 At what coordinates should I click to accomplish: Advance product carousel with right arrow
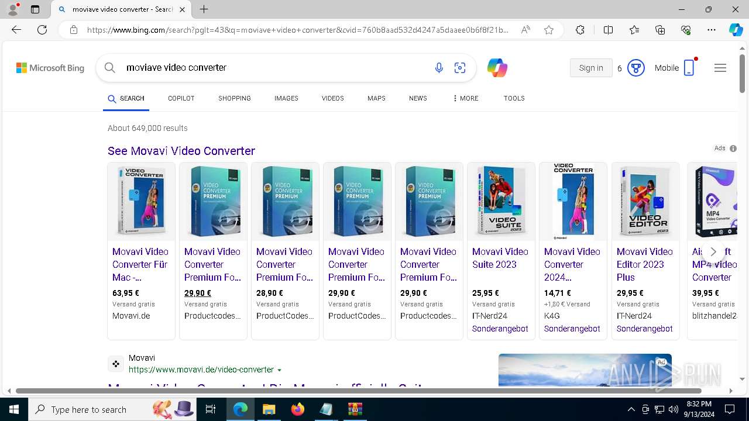(x=713, y=251)
